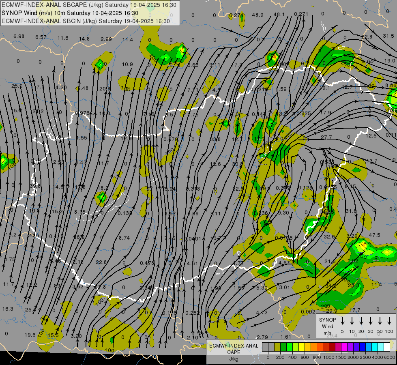Click the 1000 tick label on the CAPE colorbar
397x365 pixels.
pyautogui.click(x=328, y=357)
